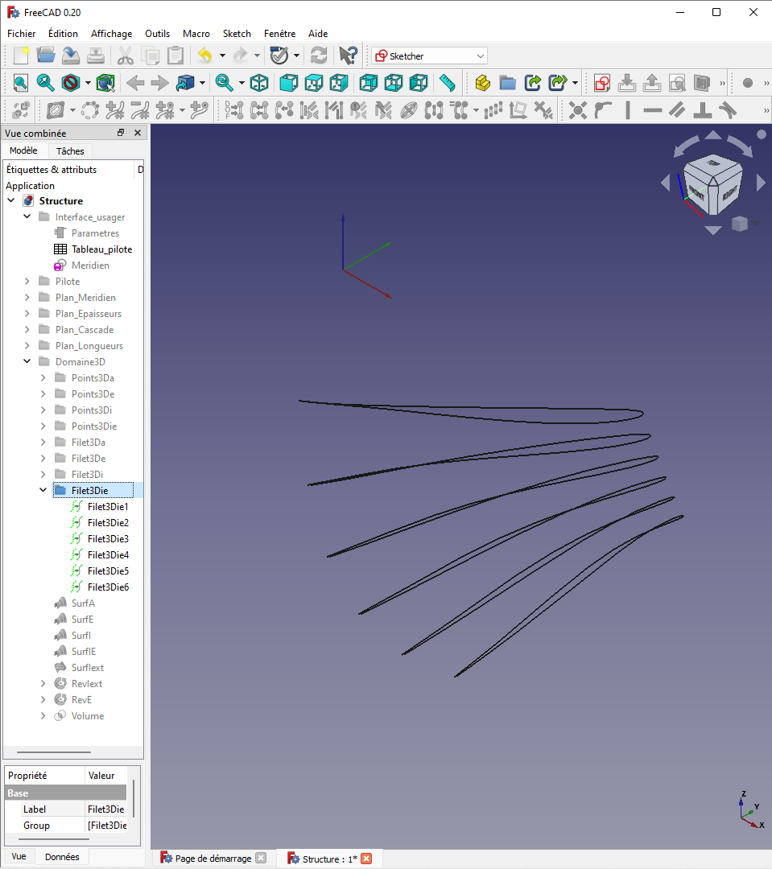Click the macro record circle button

point(747,83)
